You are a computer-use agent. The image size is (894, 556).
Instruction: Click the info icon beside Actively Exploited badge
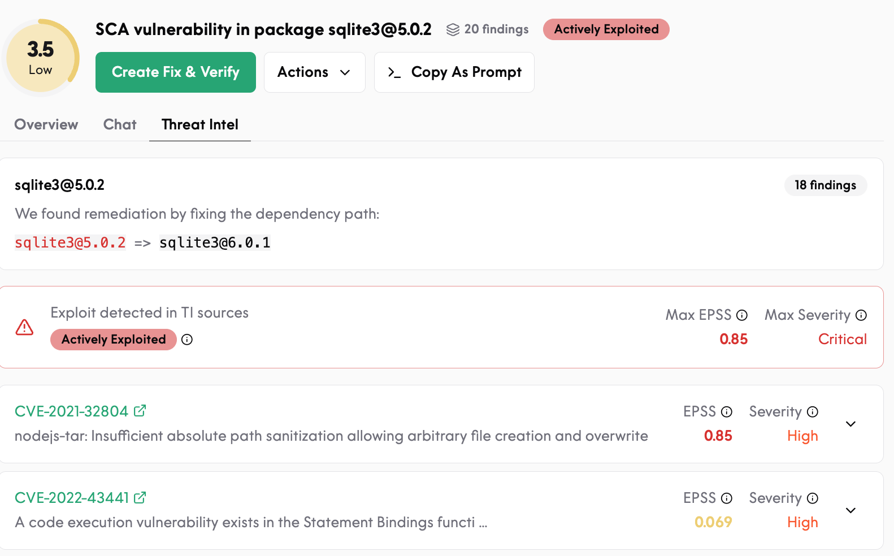click(x=187, y=340)
